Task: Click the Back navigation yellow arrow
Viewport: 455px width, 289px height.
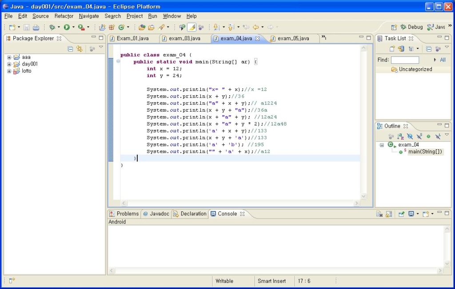Action: pos(255,27)
